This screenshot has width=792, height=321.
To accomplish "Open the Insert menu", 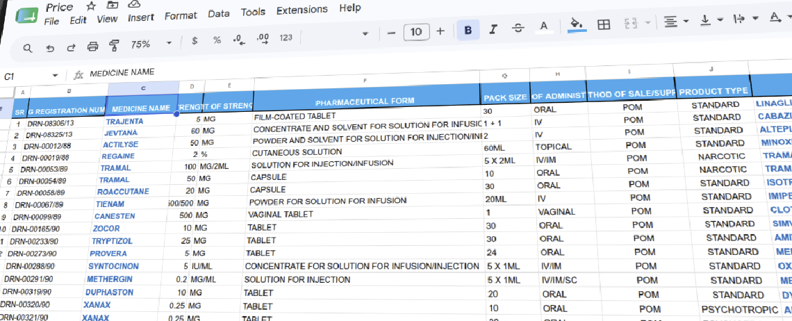I will coord(141,17).
